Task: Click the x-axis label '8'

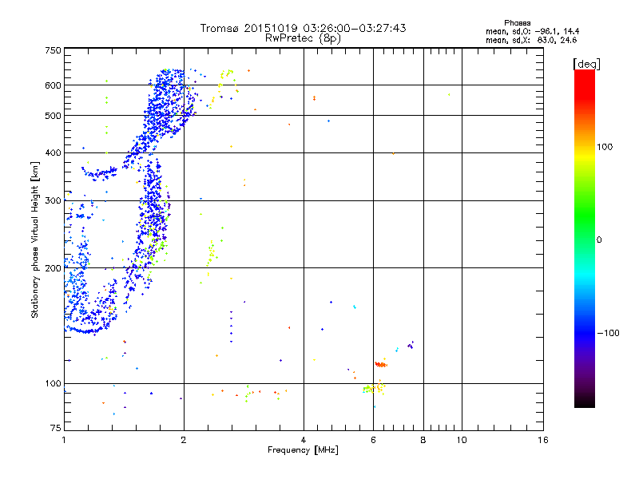Action: 423,440
